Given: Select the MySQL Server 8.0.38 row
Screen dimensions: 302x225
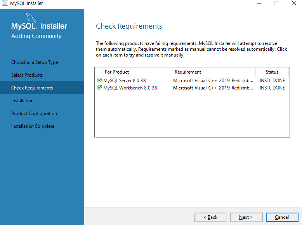Looking at the screenshot, I should [192, 80].
